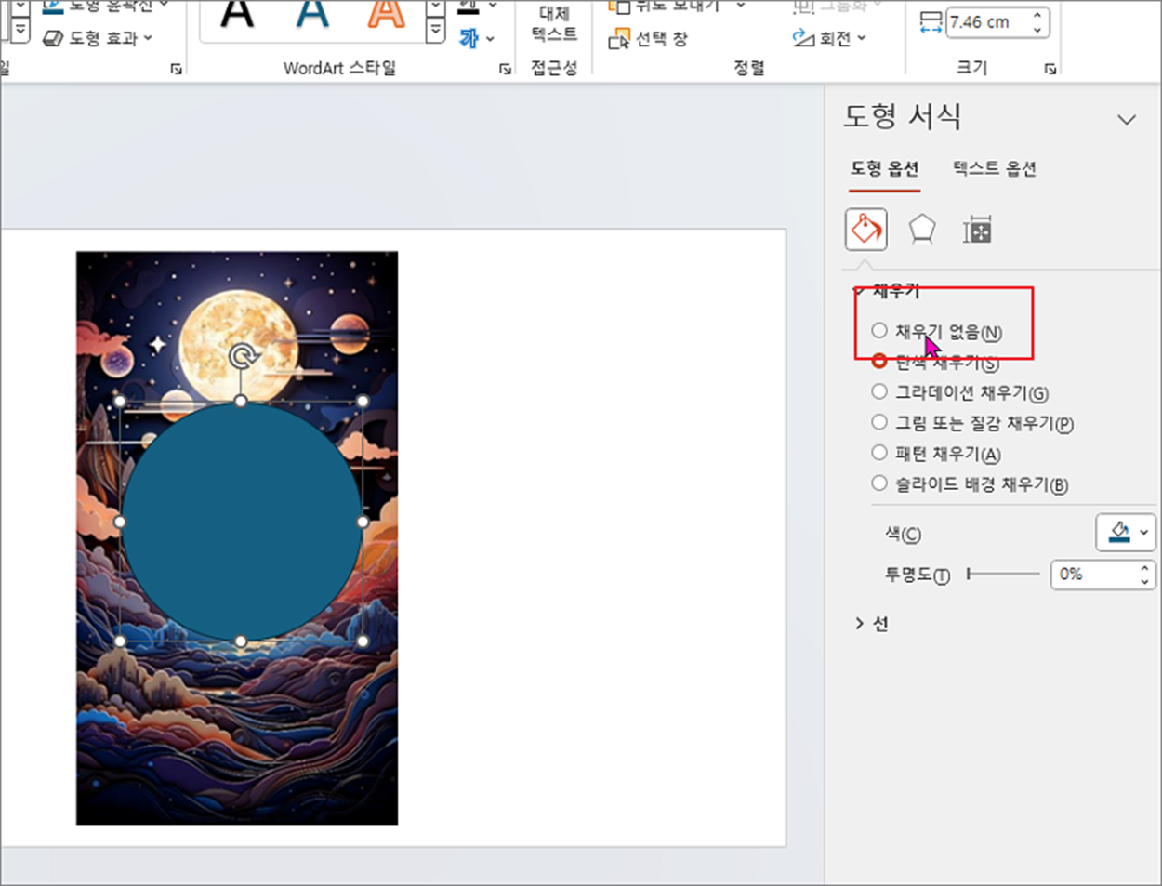This screenshot has width=1162, height=886.
Task: Switch to the 텍스트 옵션 tab
Action: pos(995,168)
